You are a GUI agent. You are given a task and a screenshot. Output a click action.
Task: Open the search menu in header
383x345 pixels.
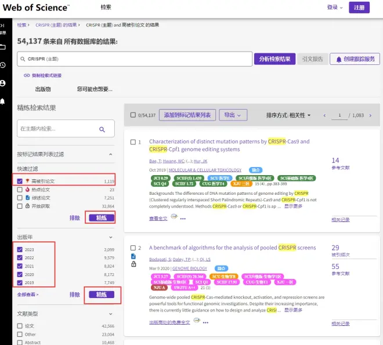pyautogui.click(x=106, y=8)
